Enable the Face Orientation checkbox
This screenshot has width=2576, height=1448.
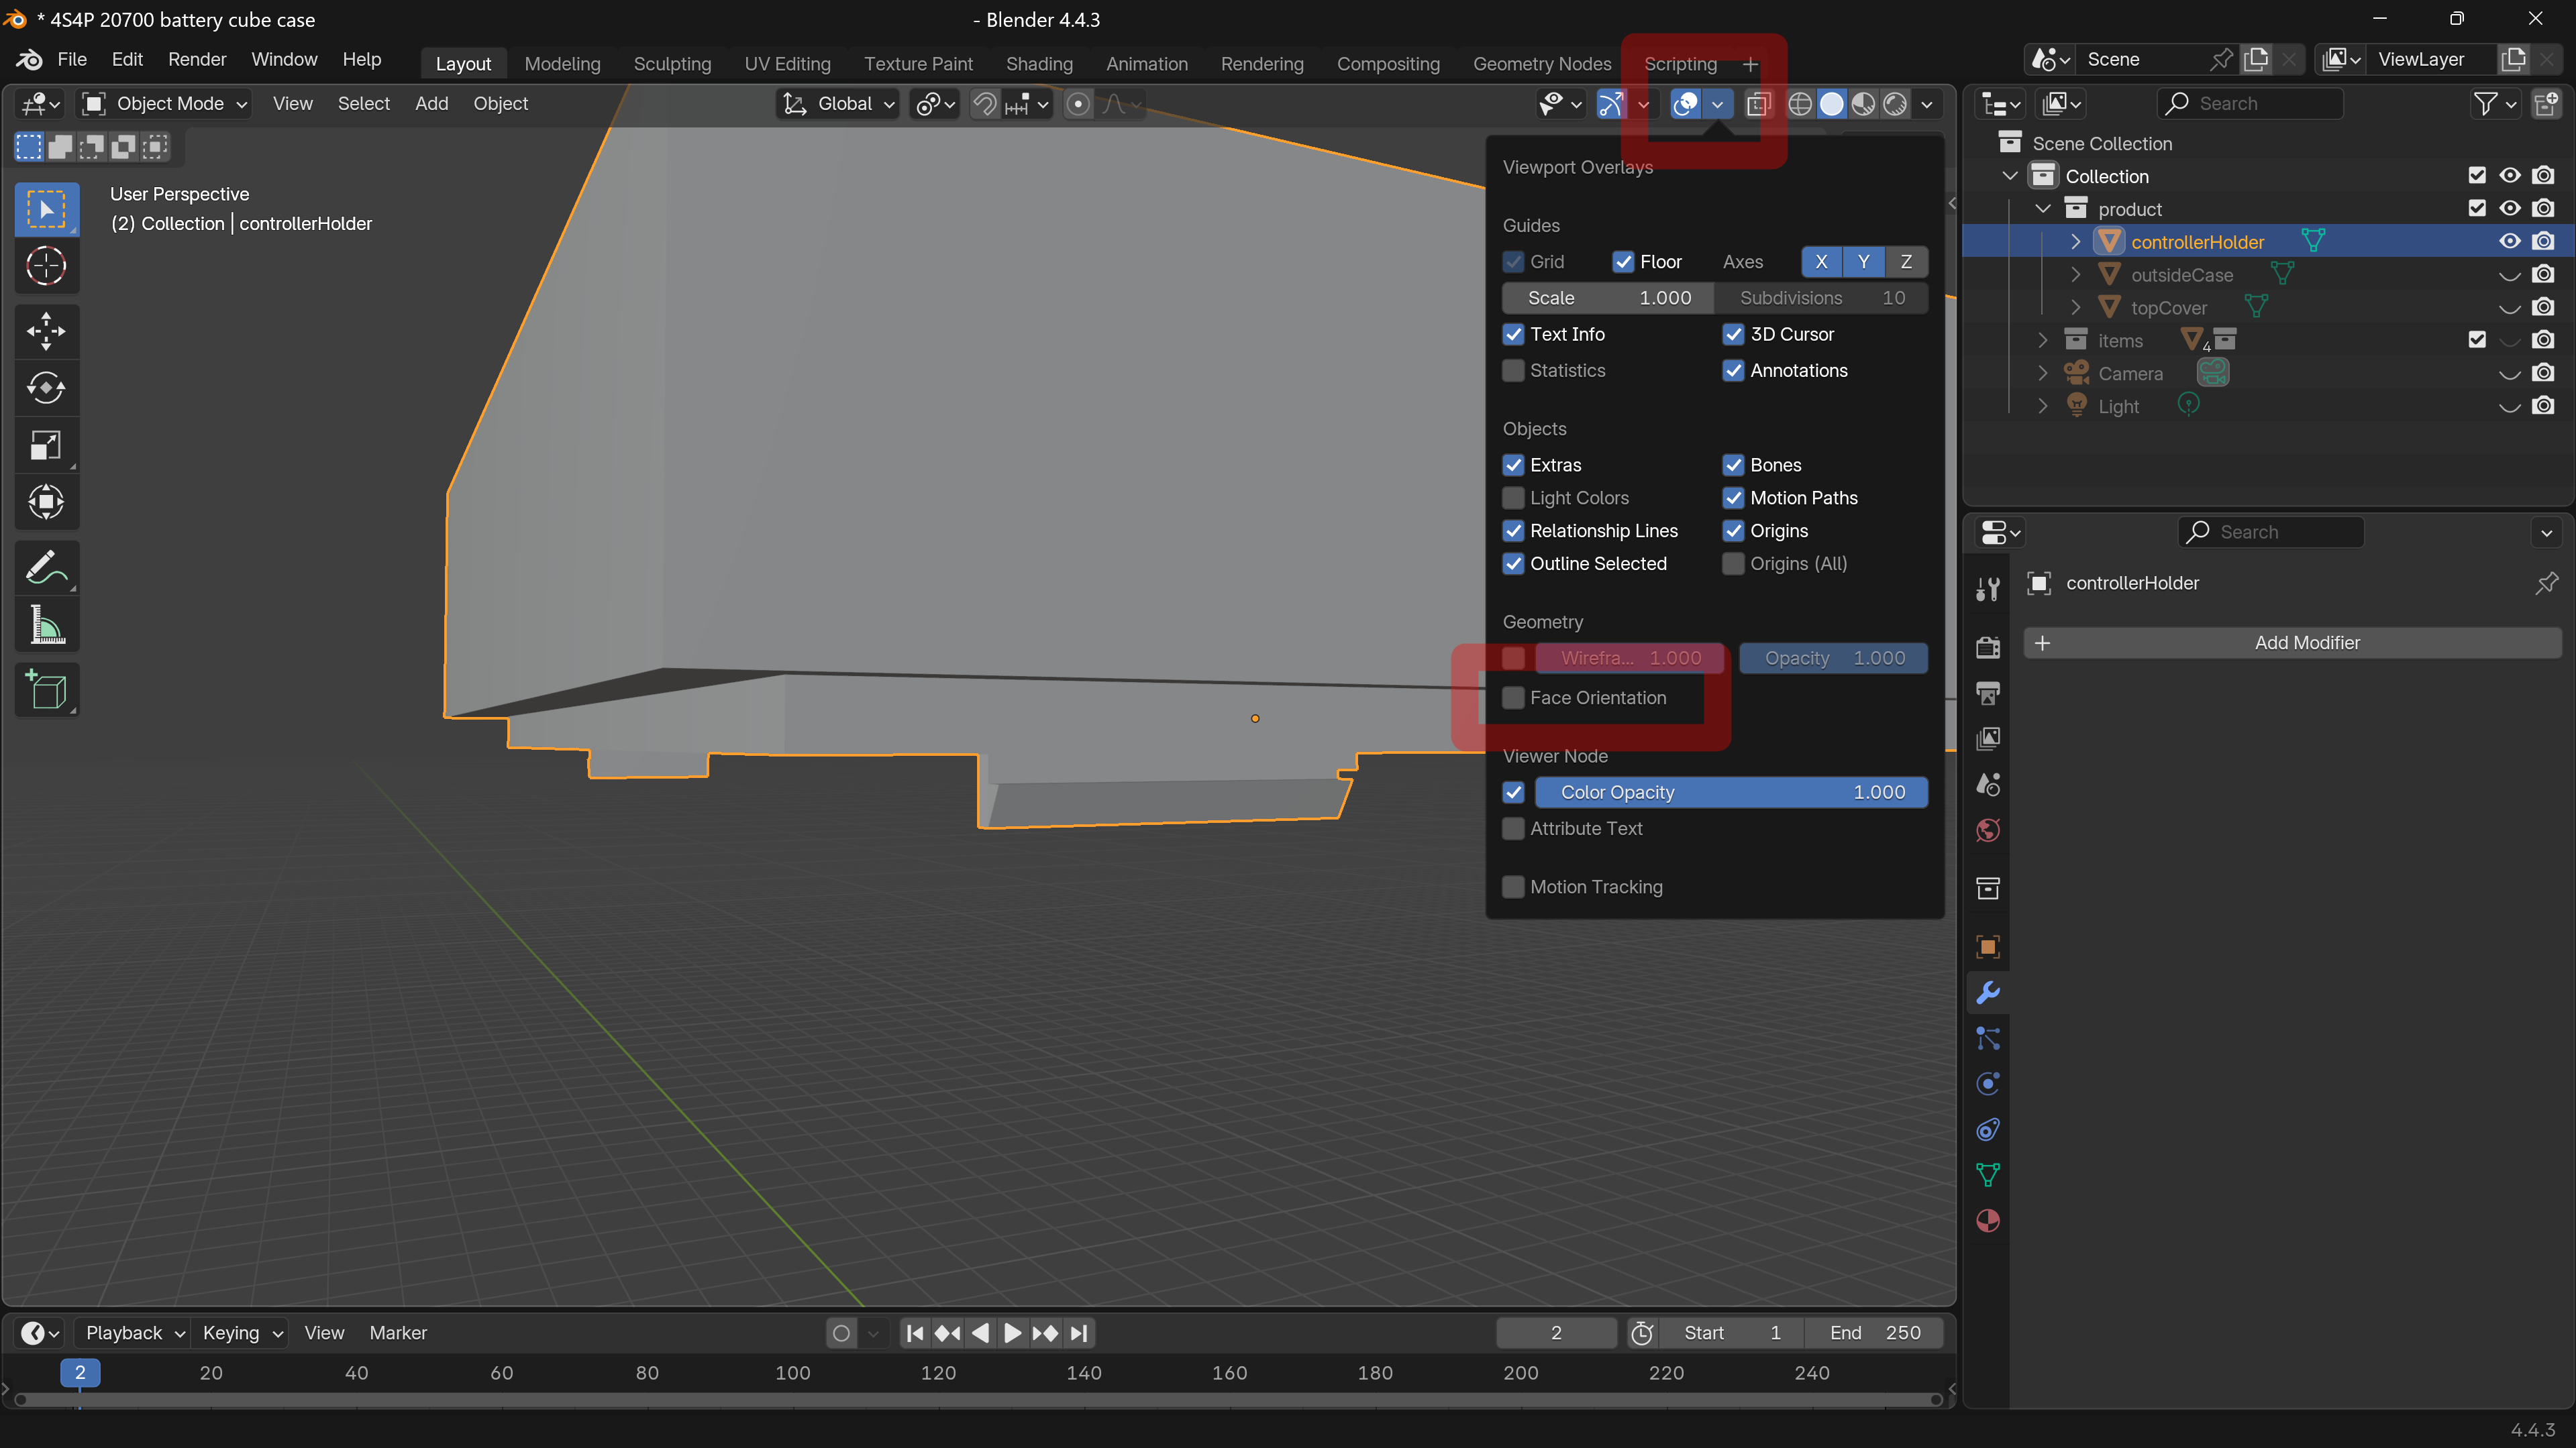[x=1514, y=698]
